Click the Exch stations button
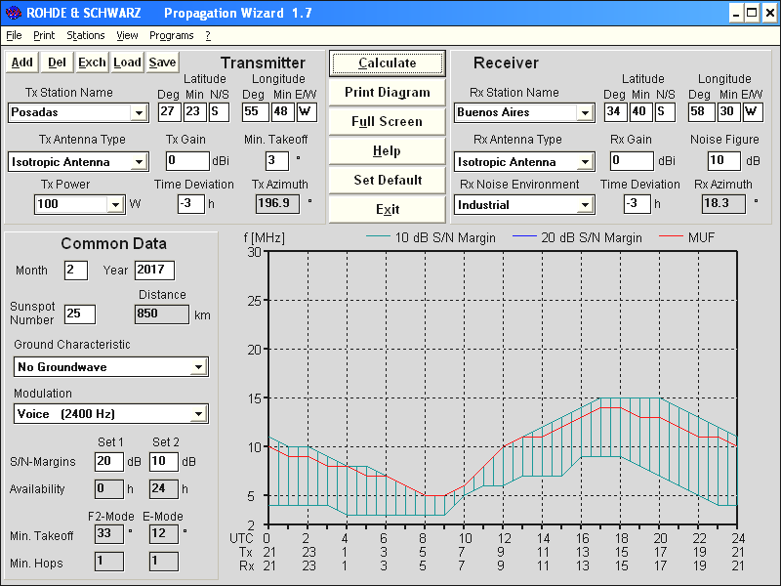The width and height of the screenshot is (781, 586). pos(92,63)
